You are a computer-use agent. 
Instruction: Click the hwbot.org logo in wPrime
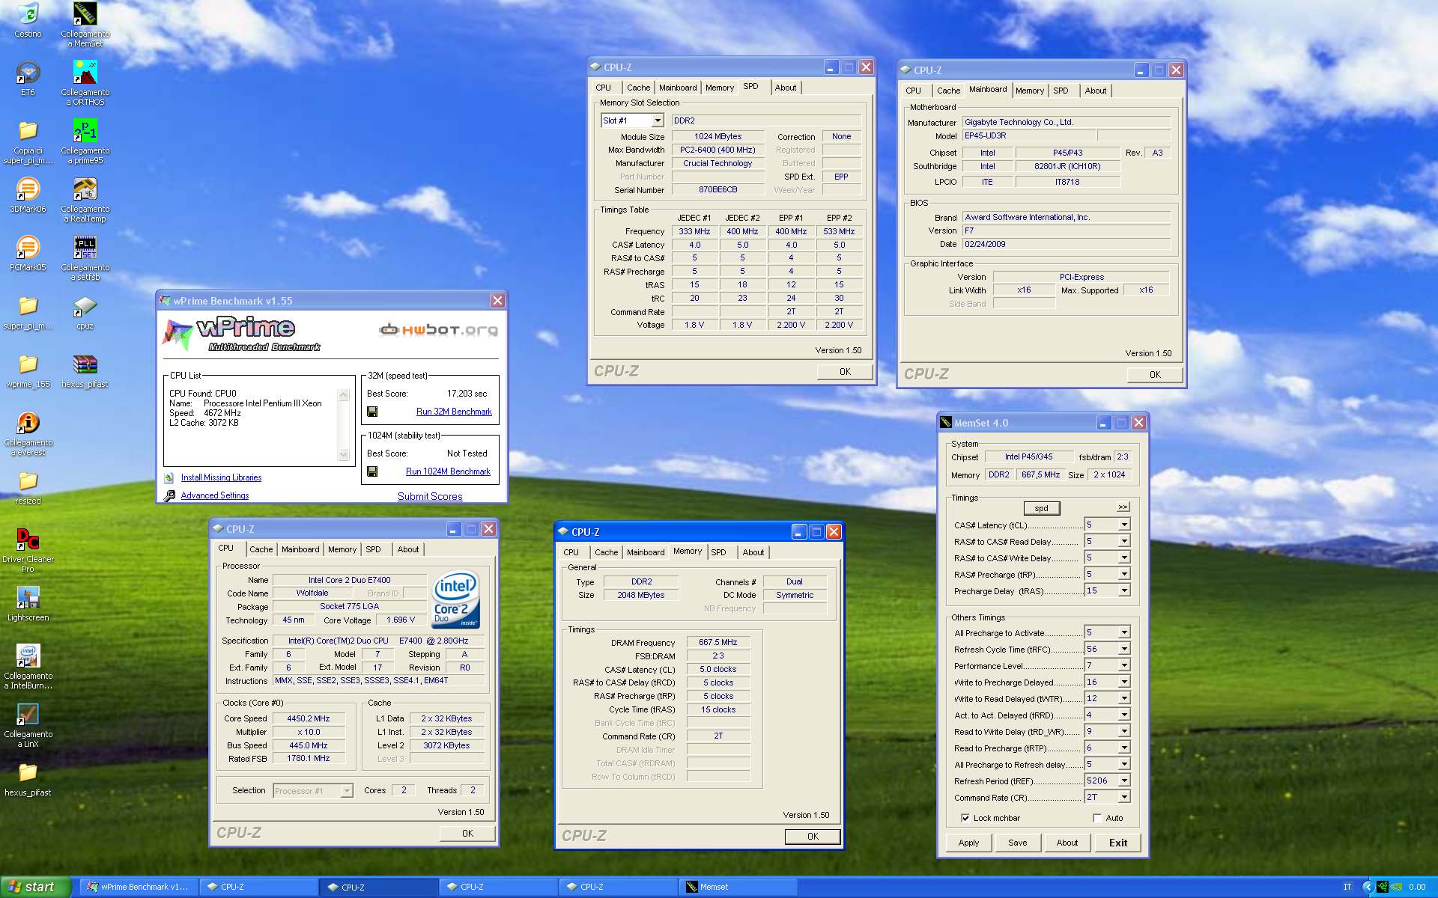438,329
